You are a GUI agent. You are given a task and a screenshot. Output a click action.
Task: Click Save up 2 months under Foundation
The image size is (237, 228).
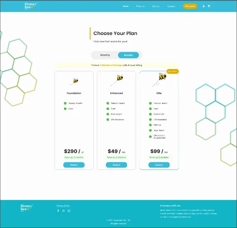[x=74, y=158]
